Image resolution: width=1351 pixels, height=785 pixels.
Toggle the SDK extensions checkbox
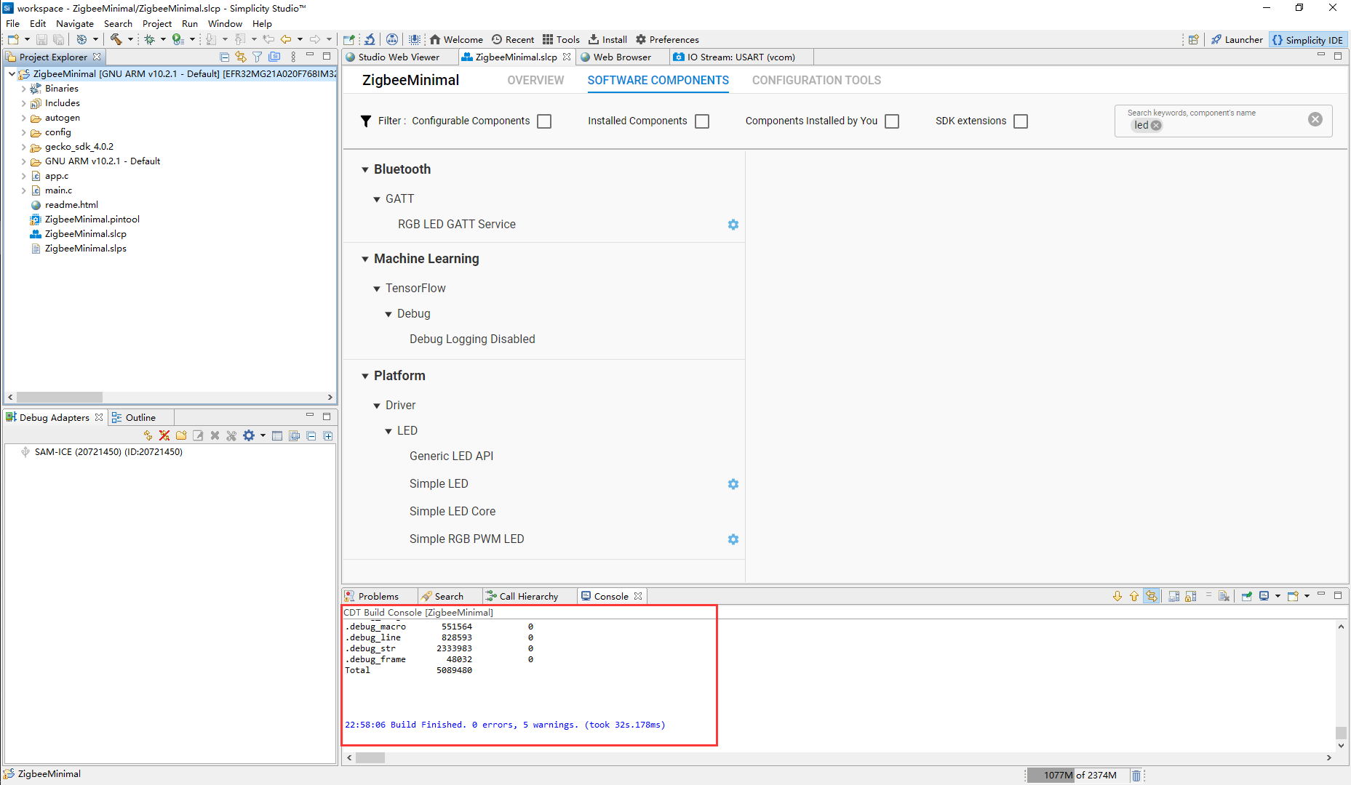[1020, 121]
